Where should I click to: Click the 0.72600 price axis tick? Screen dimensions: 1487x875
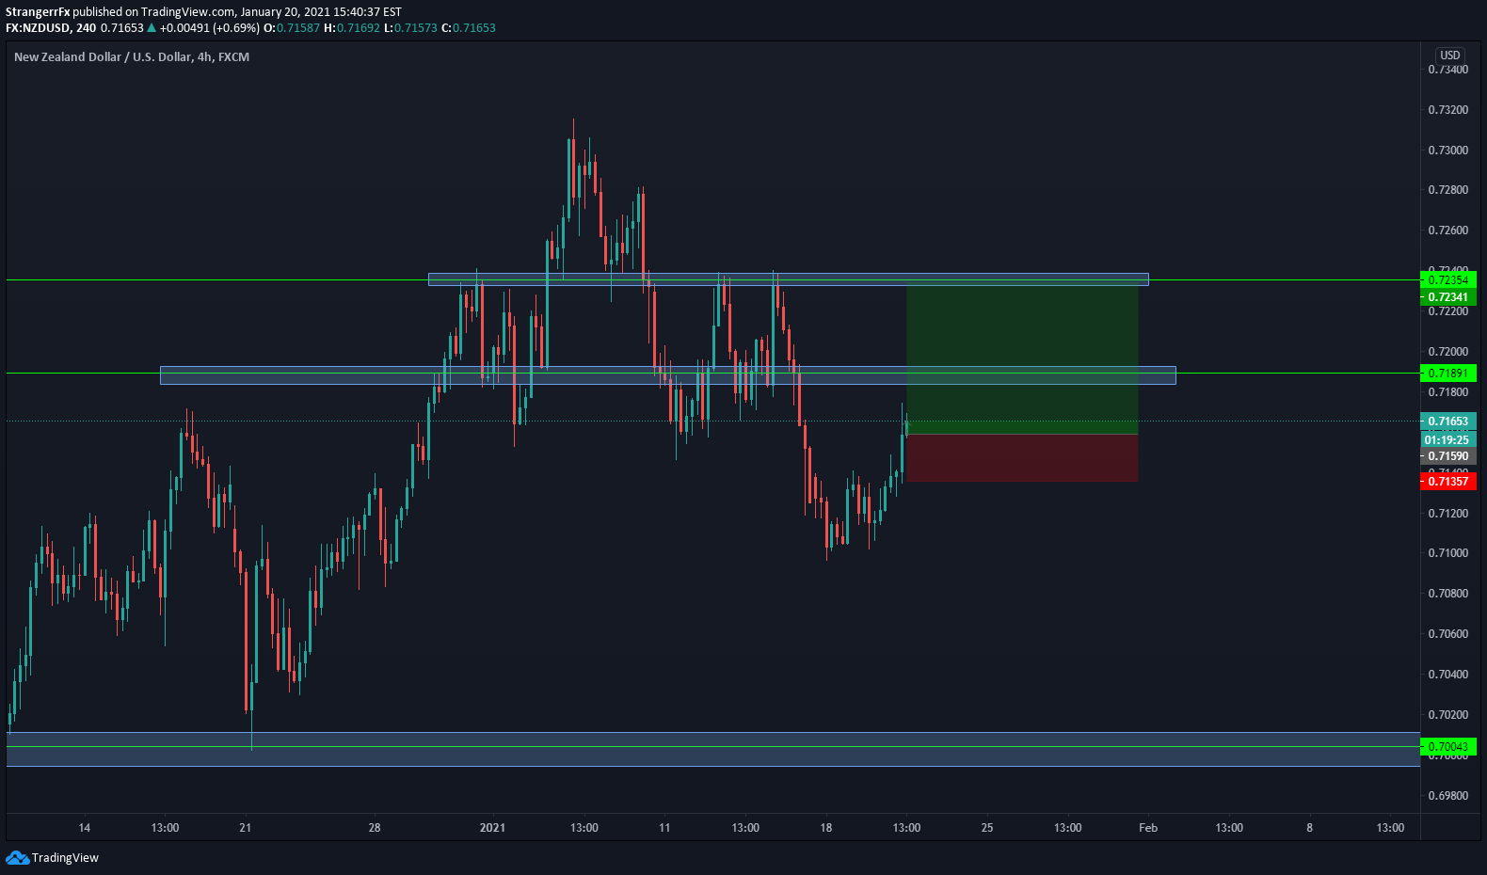[x=1447, y=231]
